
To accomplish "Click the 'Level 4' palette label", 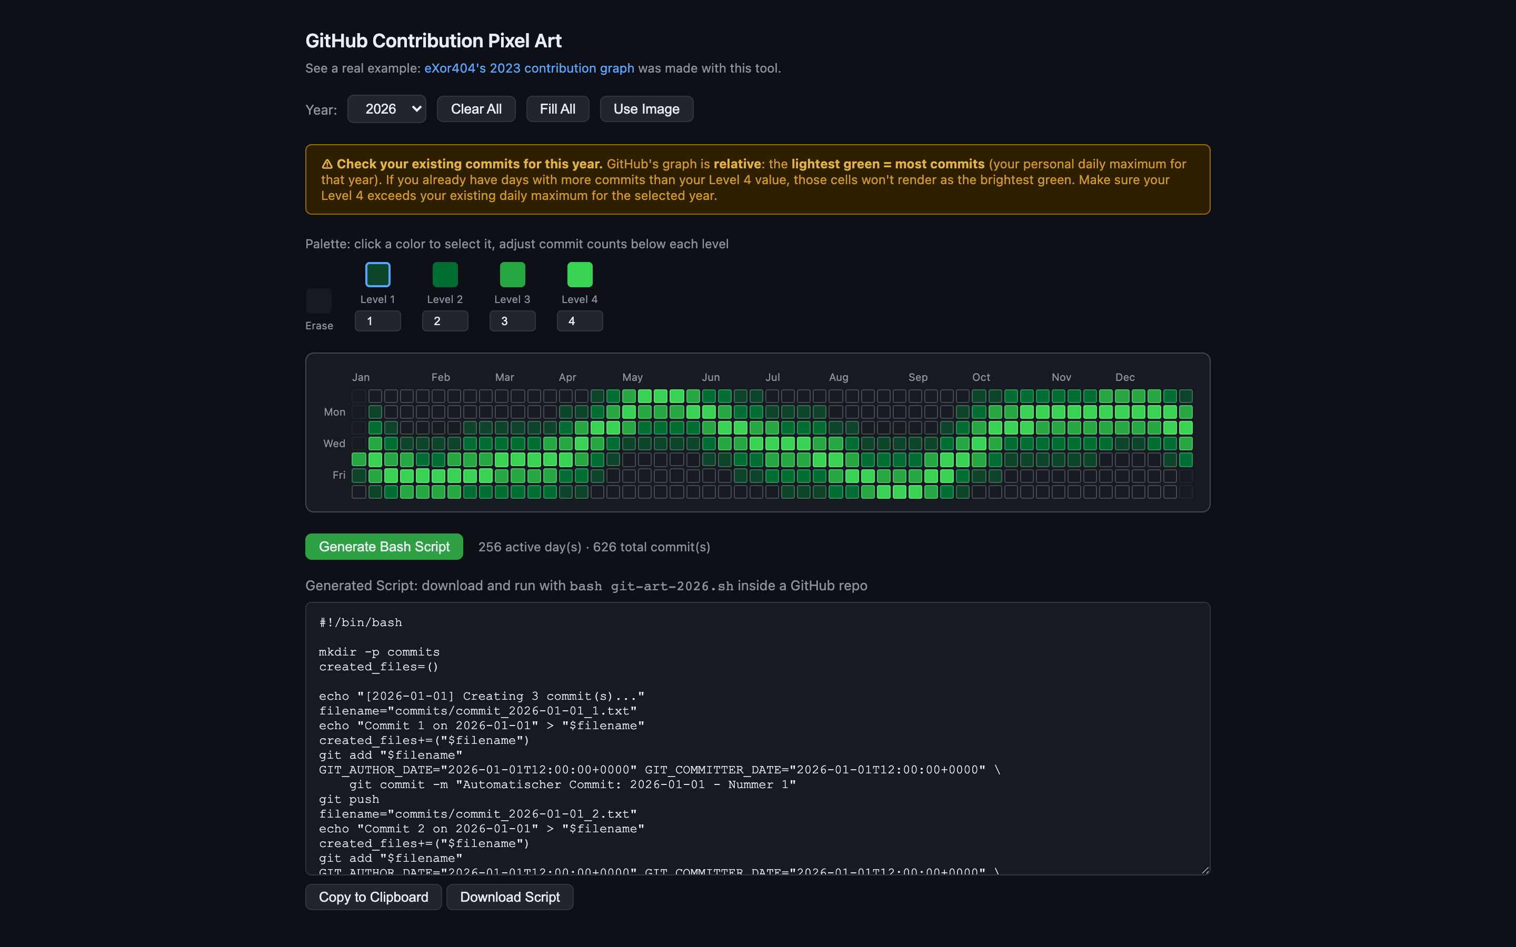I will pos(580,299).
